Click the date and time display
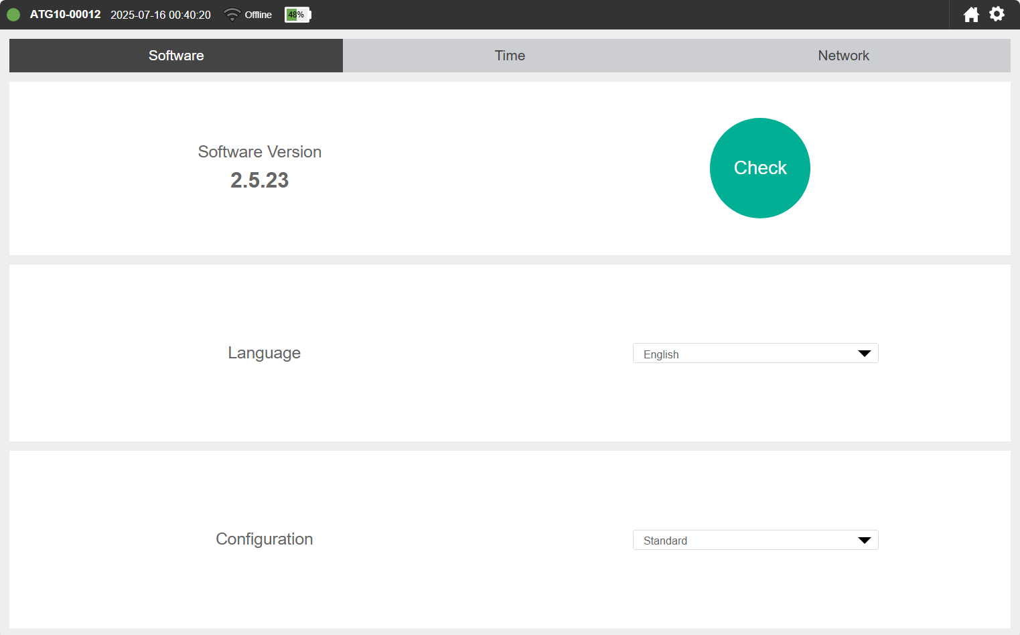Viewport: 1020px width, 635px height. click(x=161, y=15)
